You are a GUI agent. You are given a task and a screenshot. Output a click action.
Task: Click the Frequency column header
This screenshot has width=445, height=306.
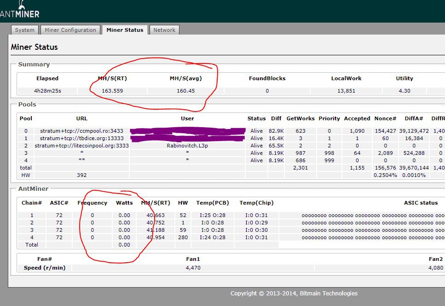click(x=92, y=203)
